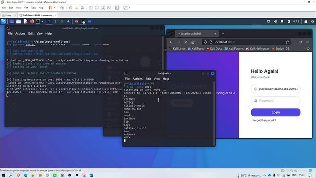Open the file manager from Kali panel

[x=19, y=21]
